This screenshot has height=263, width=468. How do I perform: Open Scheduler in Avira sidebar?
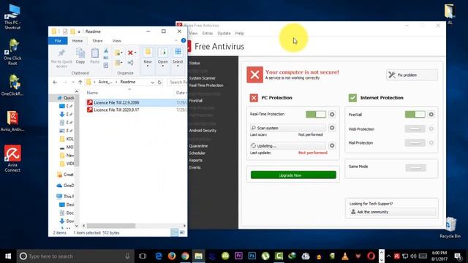click(x=197, y=153)
